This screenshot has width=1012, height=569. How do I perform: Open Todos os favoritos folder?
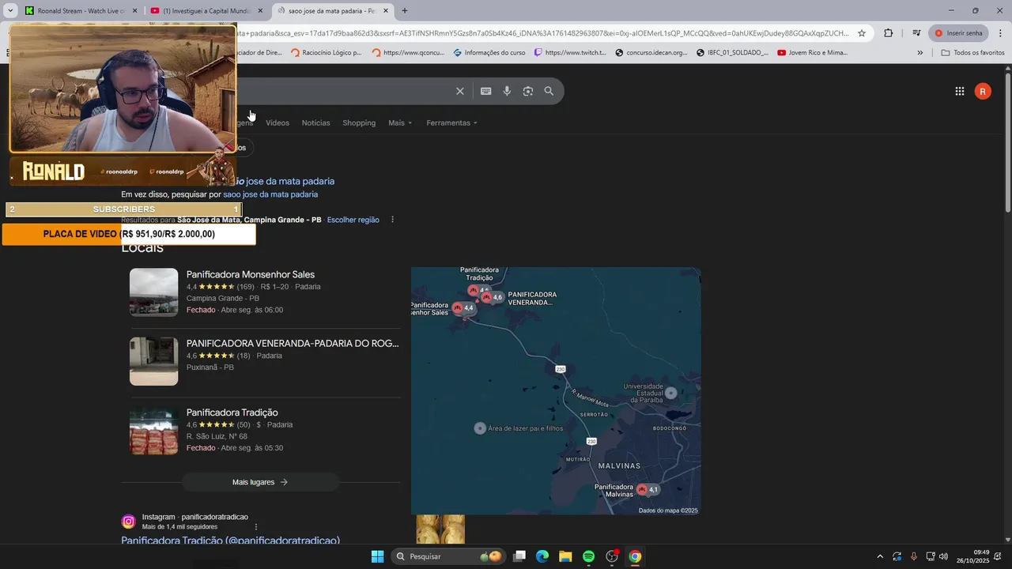point(973,53)
